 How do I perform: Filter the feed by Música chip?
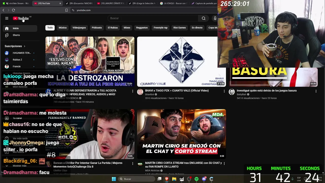coord(63,28)
